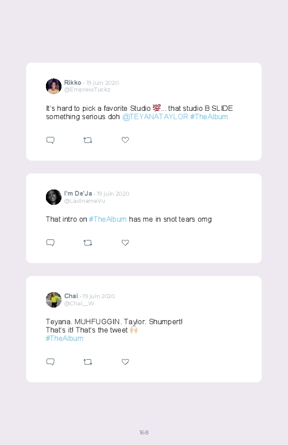The width and height of the screenshot is (288, 445).
Task: Reply to Chai's tweet
Action: click(x=50, y=362)
